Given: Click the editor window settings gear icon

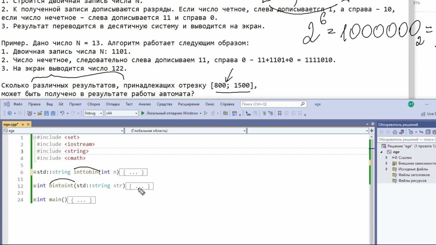Looking at the screenshot, I should (373, 124).
